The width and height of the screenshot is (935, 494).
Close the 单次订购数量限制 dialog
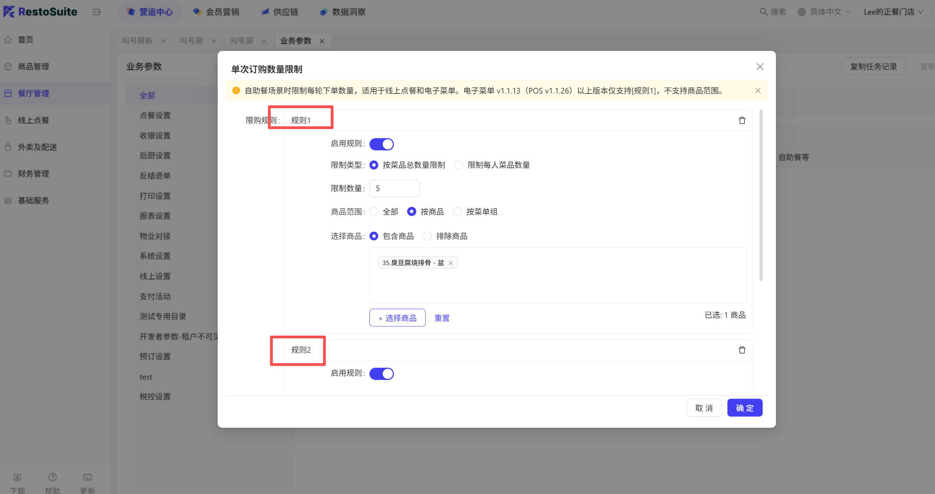760,67
